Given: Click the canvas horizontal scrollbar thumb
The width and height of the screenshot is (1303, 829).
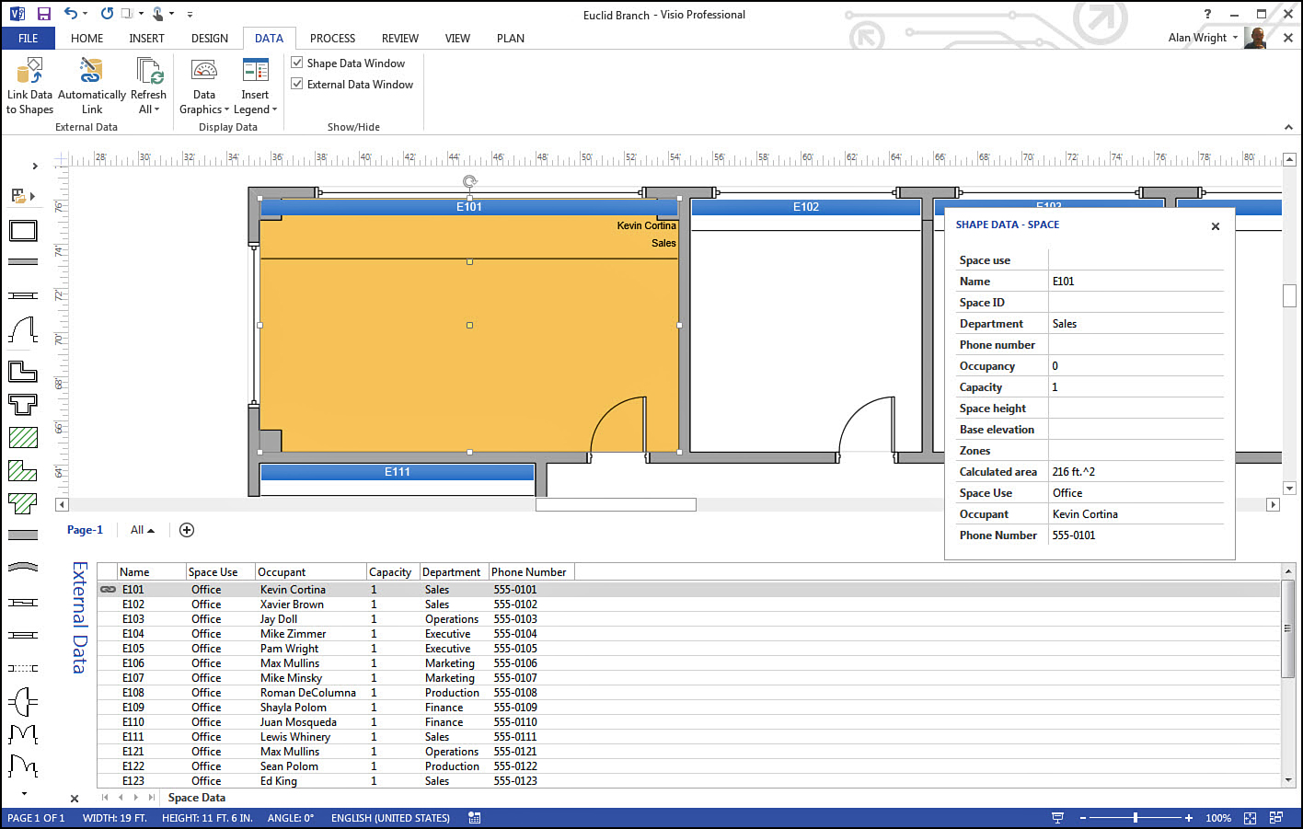Looking at the screenshot, I should (616, 504).
